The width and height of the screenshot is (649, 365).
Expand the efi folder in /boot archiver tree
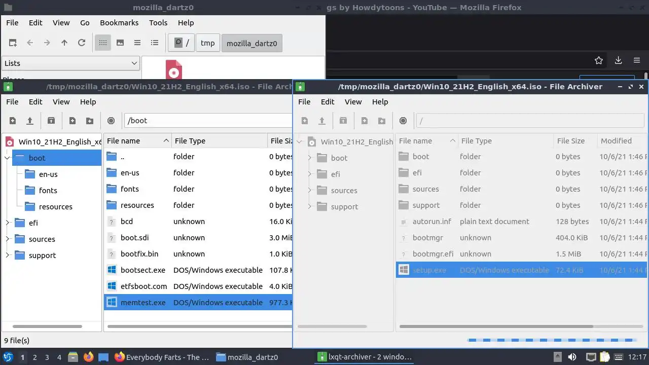pyautogui.click(x=8, y=223)
